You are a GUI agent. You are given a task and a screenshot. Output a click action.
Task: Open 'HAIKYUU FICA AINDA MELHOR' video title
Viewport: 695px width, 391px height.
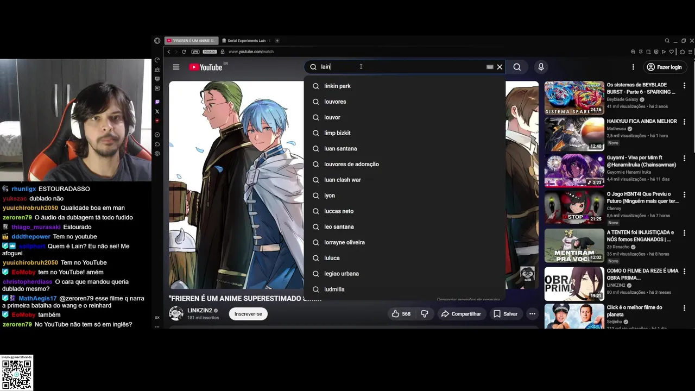point(642,121)
